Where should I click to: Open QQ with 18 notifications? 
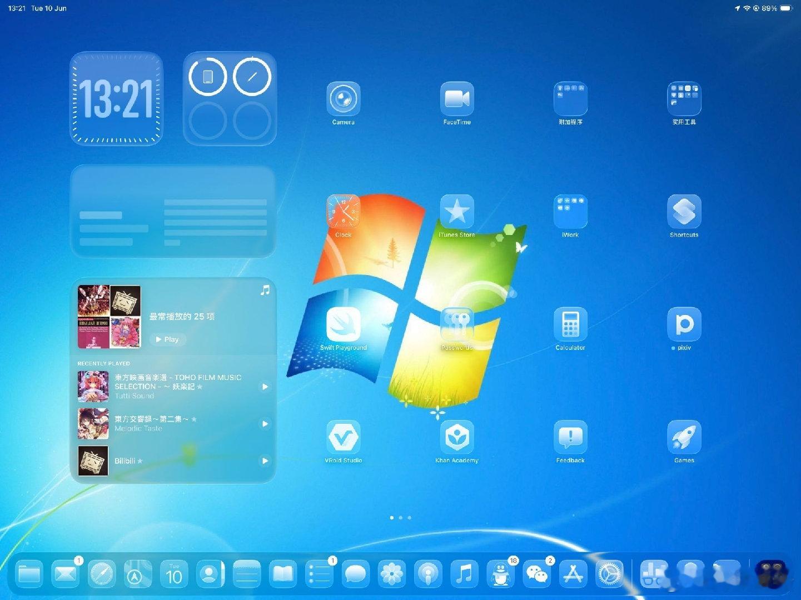tap(501, 574)
